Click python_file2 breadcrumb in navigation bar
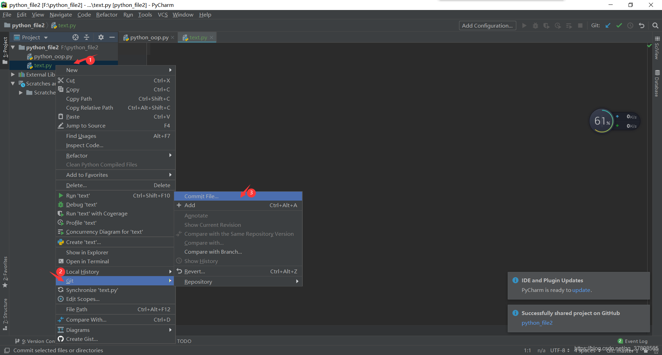Screen dimensions: 662x355 click(24, 25)
